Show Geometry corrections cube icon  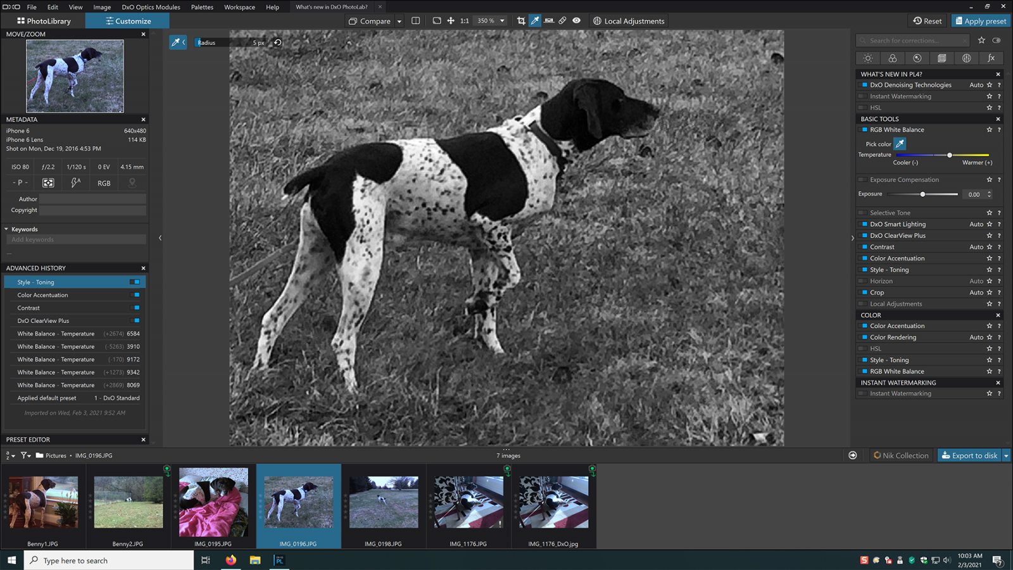point(942,58)
